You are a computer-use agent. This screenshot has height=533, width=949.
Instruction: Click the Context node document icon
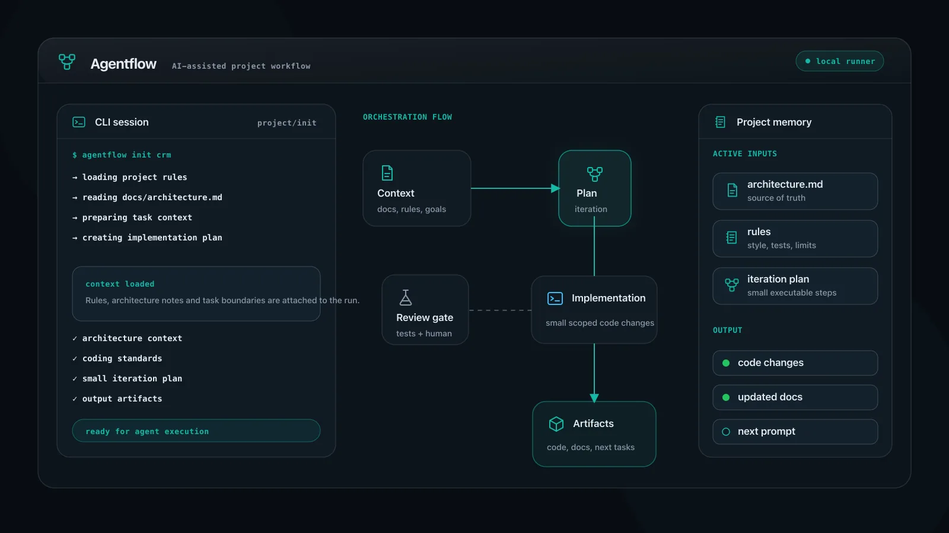[x=387, y=173]
